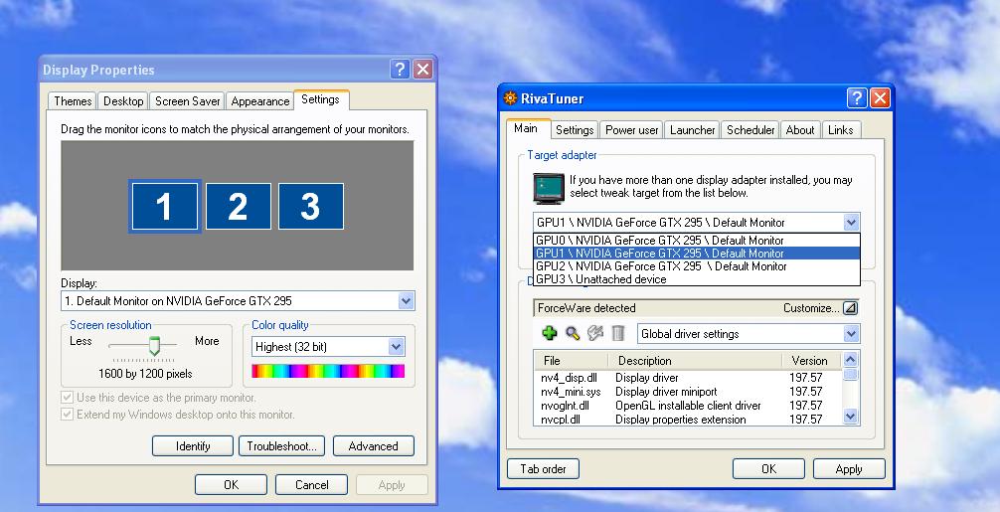Open the Launcher tab
1000x512 pixels.
click(692, 130)
